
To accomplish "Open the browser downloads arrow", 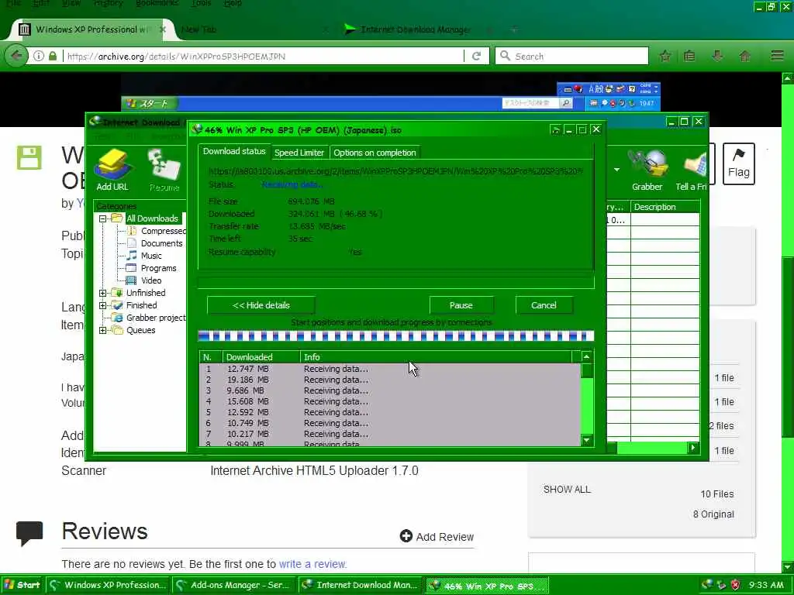I will point(717,56).
